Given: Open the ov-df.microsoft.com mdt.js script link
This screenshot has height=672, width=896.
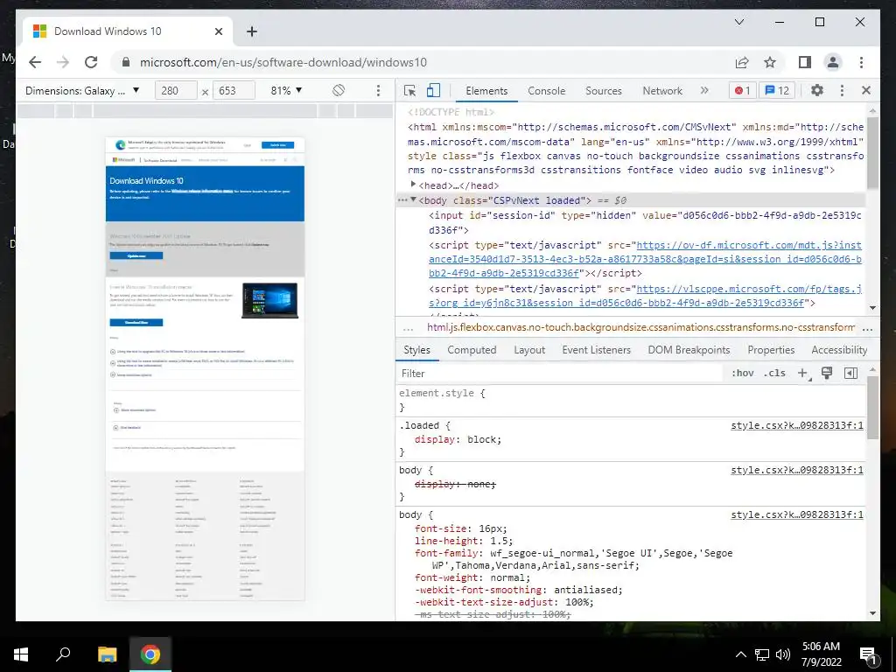Looking at the screenshot, I should (645, 259).
